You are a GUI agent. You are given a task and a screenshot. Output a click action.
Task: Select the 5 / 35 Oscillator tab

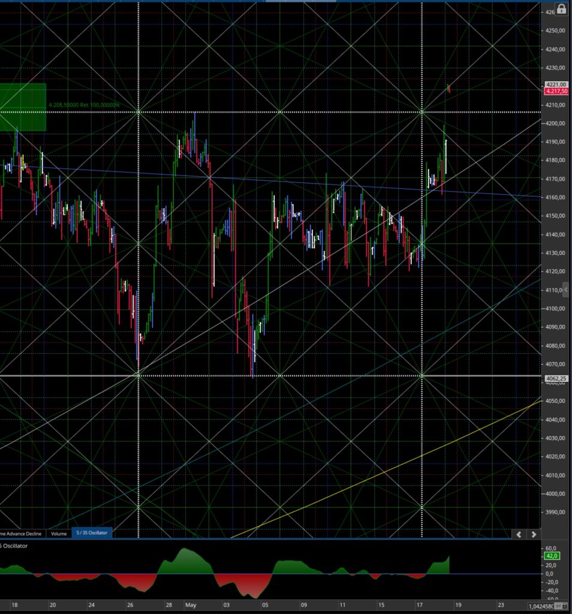92,532
